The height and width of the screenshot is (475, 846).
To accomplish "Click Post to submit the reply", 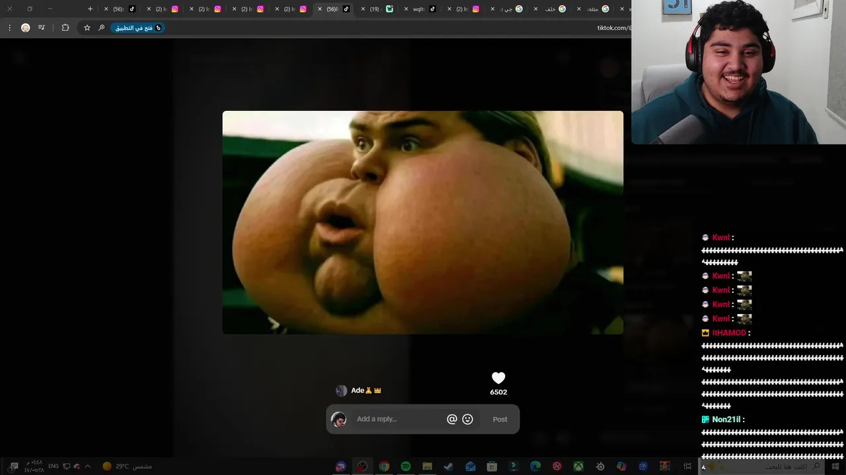I will tap(500, 419).
